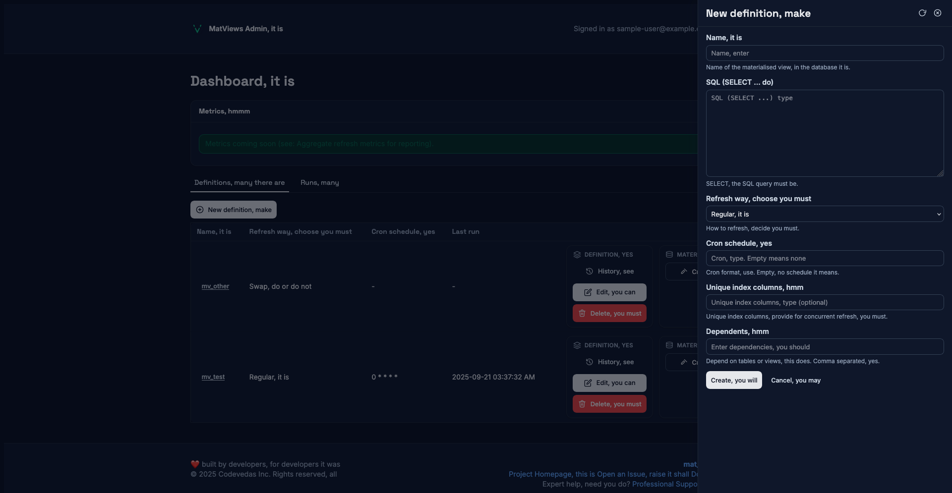Screen dimensions: 952x493
Task: Click the MatViews Admin logo icon
Action: (197, 29)
